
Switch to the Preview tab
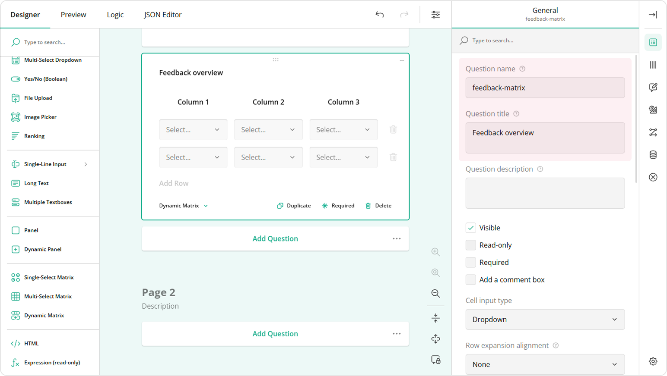[x=73, y=14]
